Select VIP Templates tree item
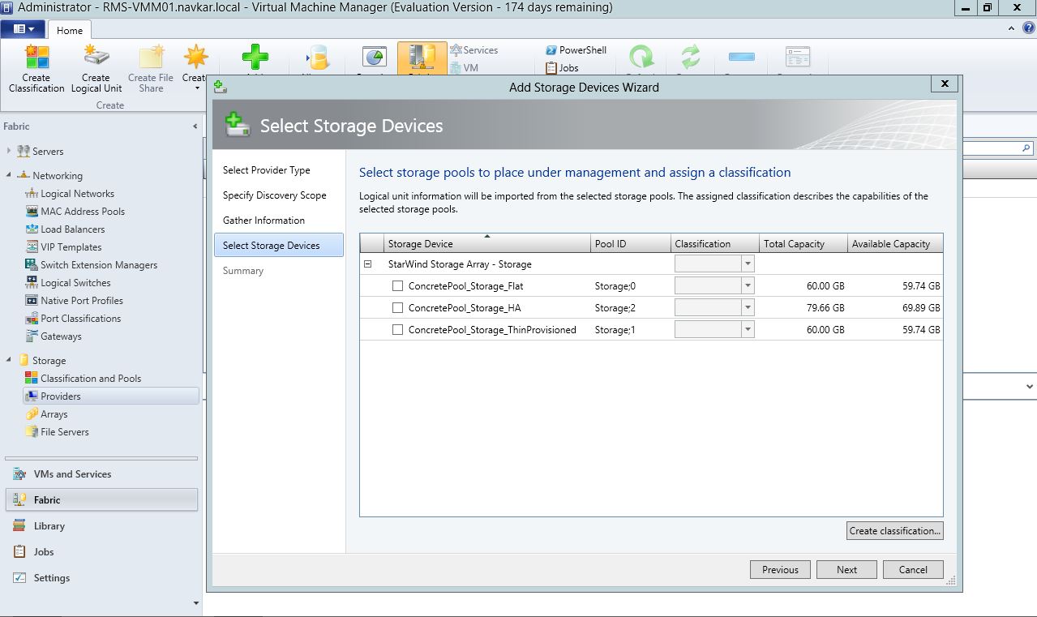 coord(71,247)
